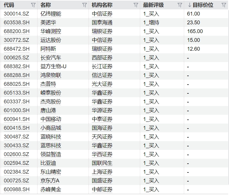Select stock name 华峰测控

51,31
